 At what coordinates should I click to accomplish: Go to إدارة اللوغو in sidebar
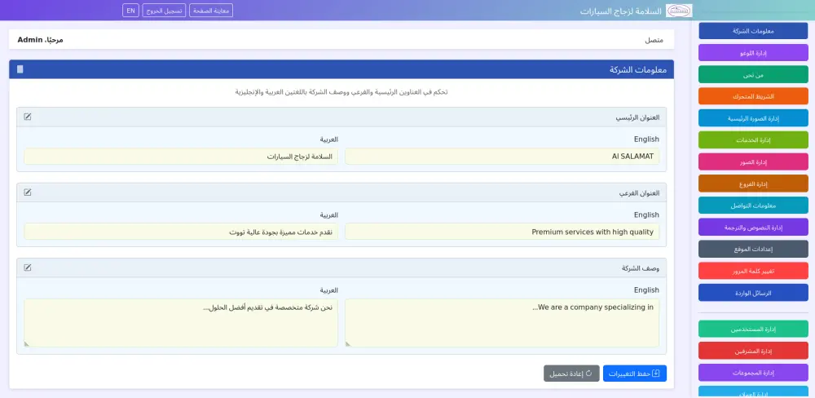tap(753, 52)
